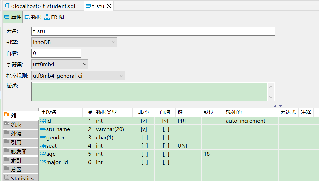The width and height of the screenshot is (319, 181).
Task: Select the 引用 references section
Action: (x=20, y=142)
